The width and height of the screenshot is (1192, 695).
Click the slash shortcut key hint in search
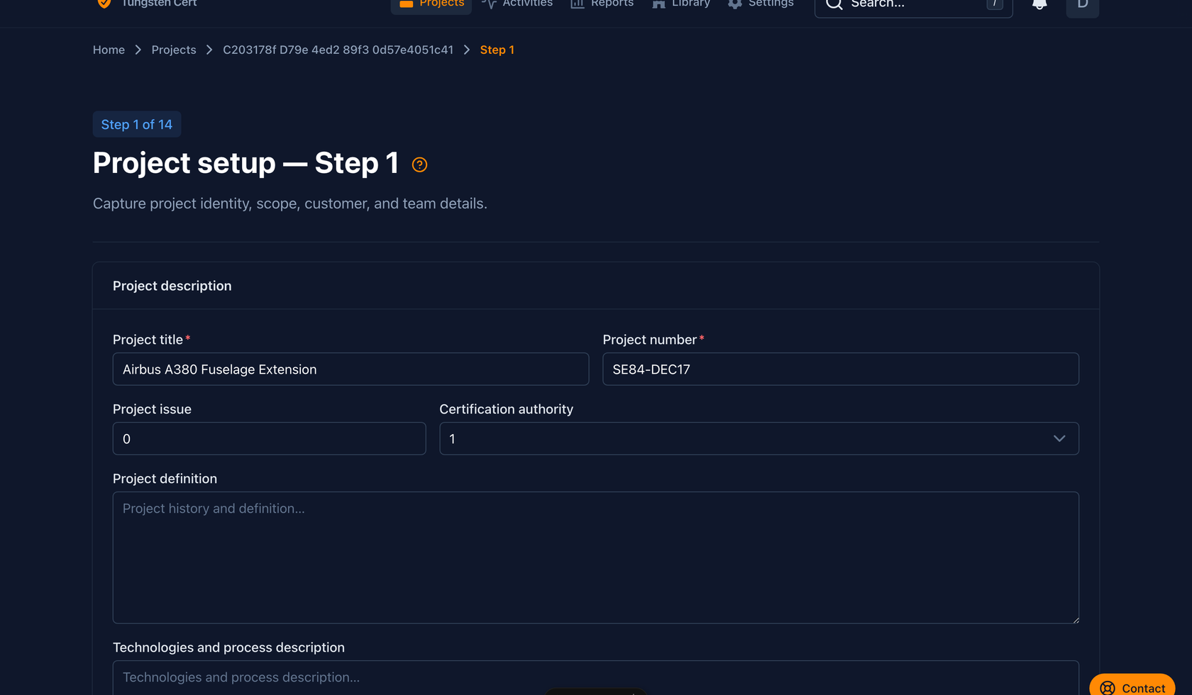pyautogui.click(x=995, y=4)
